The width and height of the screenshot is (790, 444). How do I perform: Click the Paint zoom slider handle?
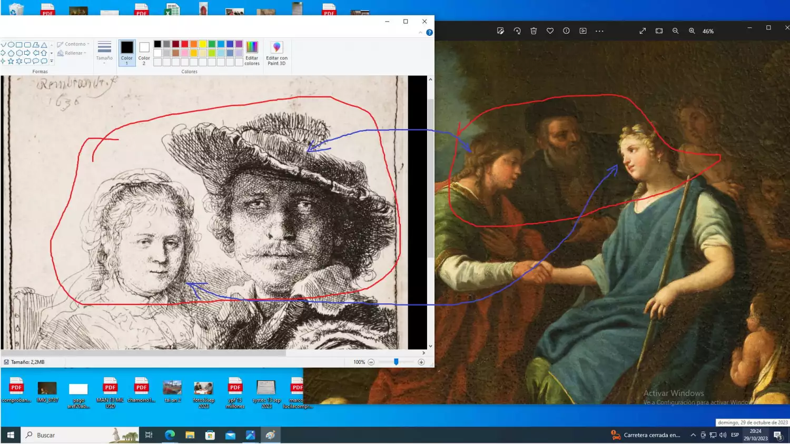(396, 362)
